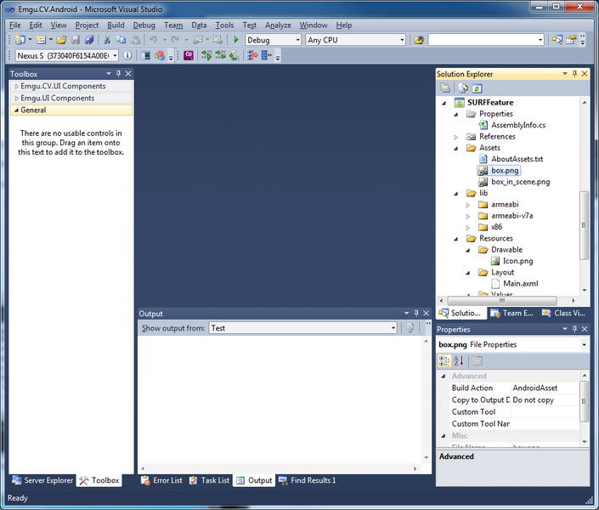This screenshot has height=510, width=599.
Task: Switch to the Class View tab
Action: click(x=563, y=313)
